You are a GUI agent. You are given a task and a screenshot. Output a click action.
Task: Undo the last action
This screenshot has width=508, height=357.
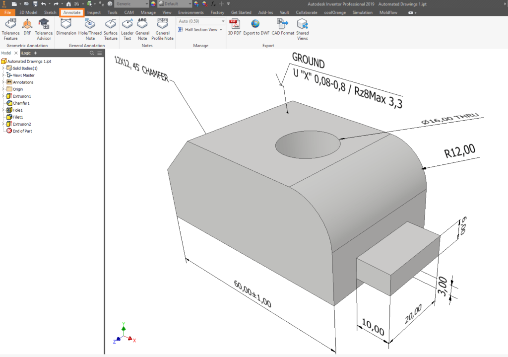[x=44, y=4]
